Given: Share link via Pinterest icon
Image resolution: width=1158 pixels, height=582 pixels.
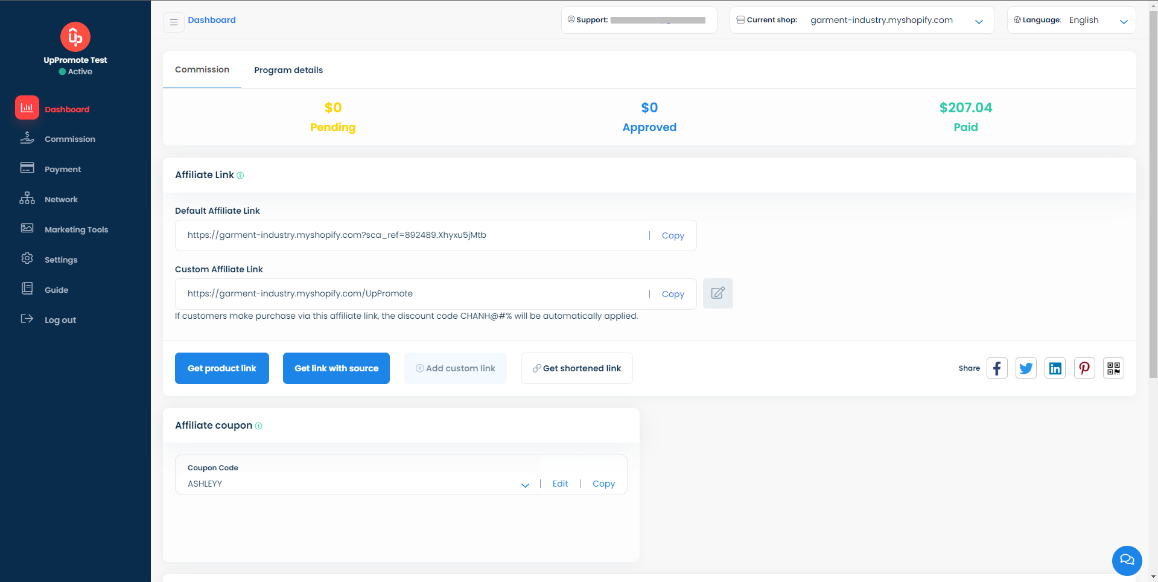Looking at the screenshot, I should pyautogui.click(x=1084, y=368).
